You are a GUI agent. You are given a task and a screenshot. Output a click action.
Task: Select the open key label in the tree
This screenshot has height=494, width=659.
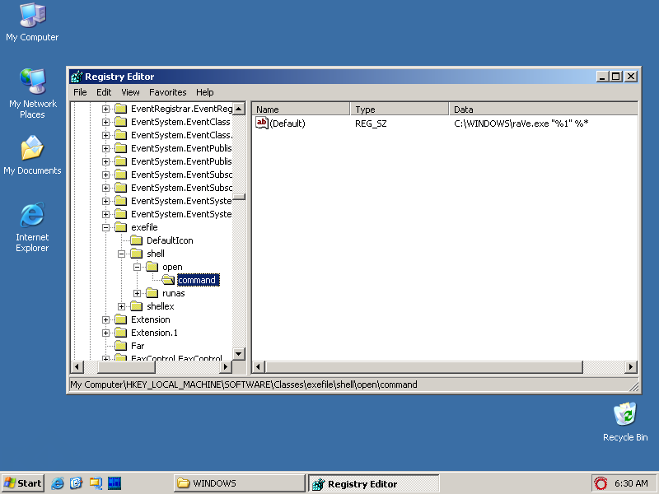pos(172,267)
